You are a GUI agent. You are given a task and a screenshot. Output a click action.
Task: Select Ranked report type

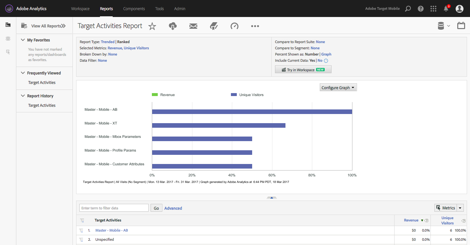(x=123, y=42)
